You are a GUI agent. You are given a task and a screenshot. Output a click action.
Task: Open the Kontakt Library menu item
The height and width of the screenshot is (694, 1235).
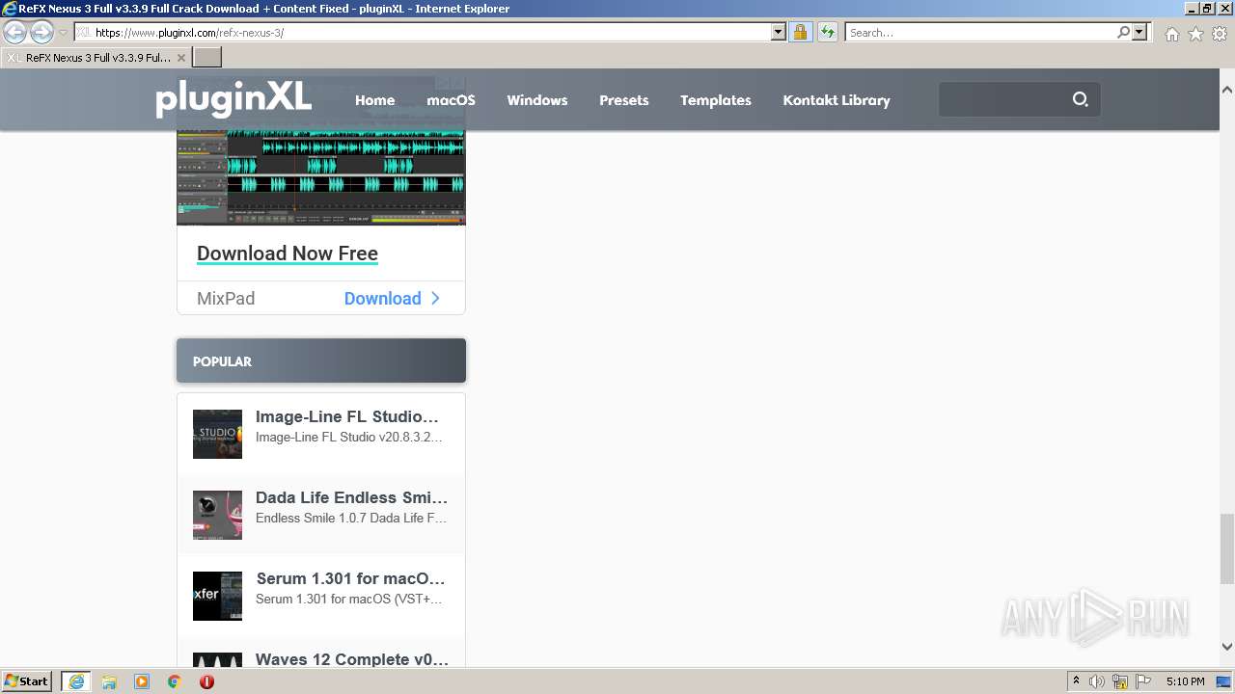[837, 100]
